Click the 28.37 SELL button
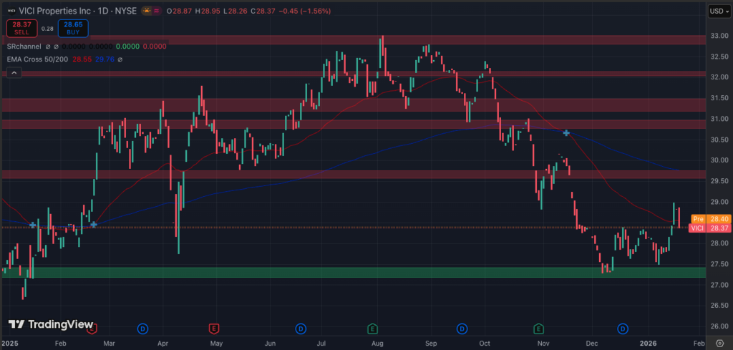The image size is (733, 350). pos(21,28)
